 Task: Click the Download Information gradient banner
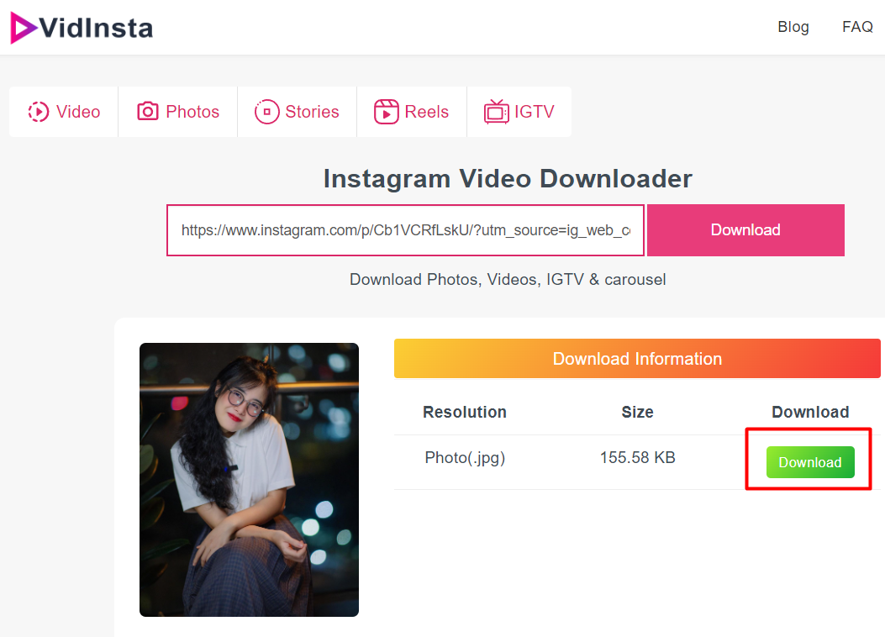pos(637,359)
